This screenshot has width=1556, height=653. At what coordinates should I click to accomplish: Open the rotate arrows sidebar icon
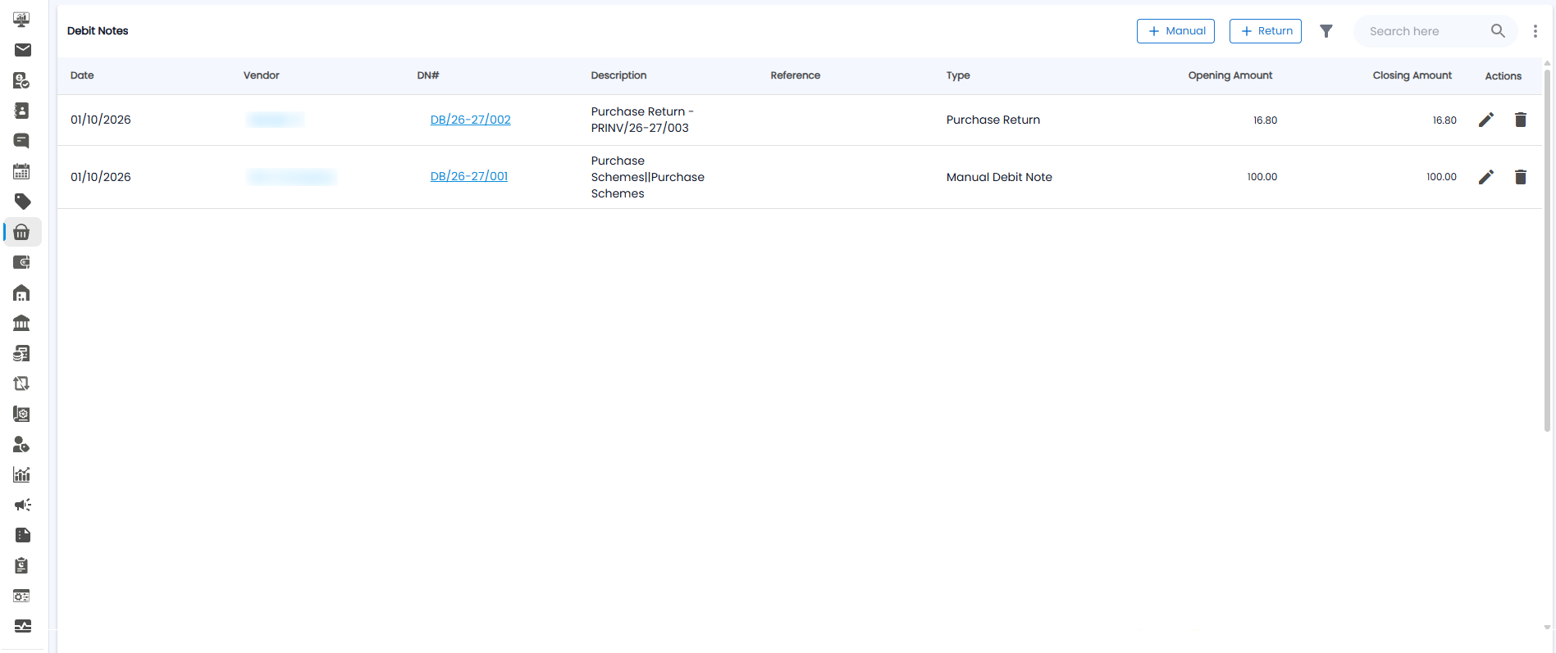[x=22, y=383]
